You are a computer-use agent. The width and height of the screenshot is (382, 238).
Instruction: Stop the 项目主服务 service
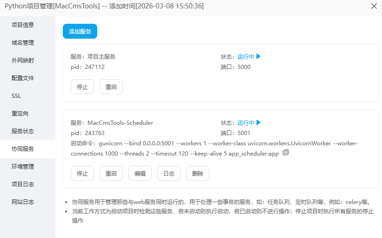[x=82, y=87]
